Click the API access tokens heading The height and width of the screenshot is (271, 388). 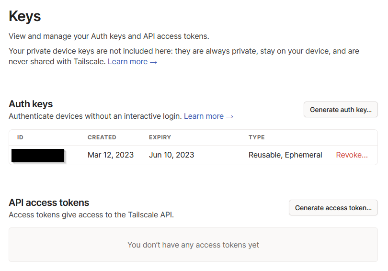49,203
